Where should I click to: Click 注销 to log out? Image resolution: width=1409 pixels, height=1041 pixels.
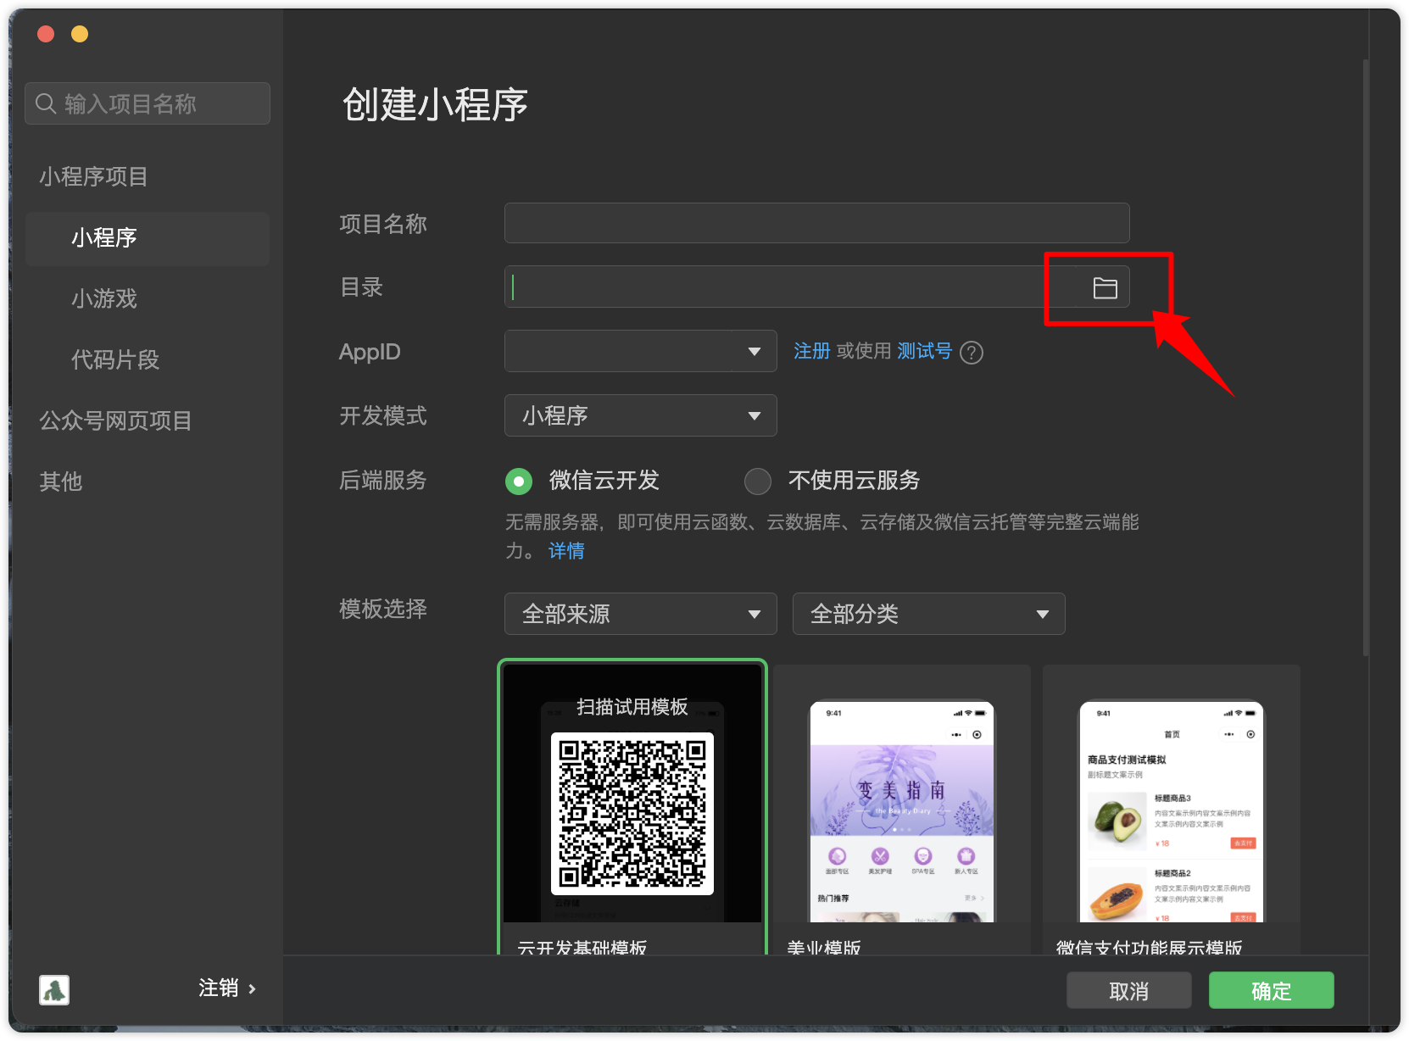(x=219, y=988)
